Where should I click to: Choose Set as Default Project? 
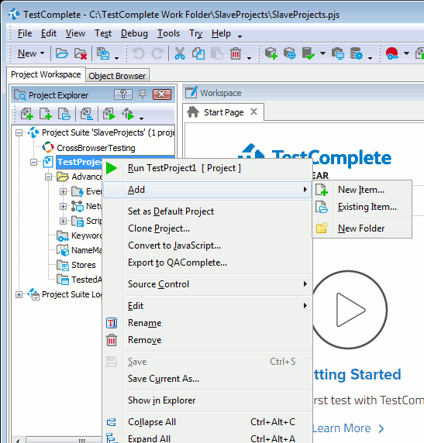pyautogui.click(x=207, y=211)
